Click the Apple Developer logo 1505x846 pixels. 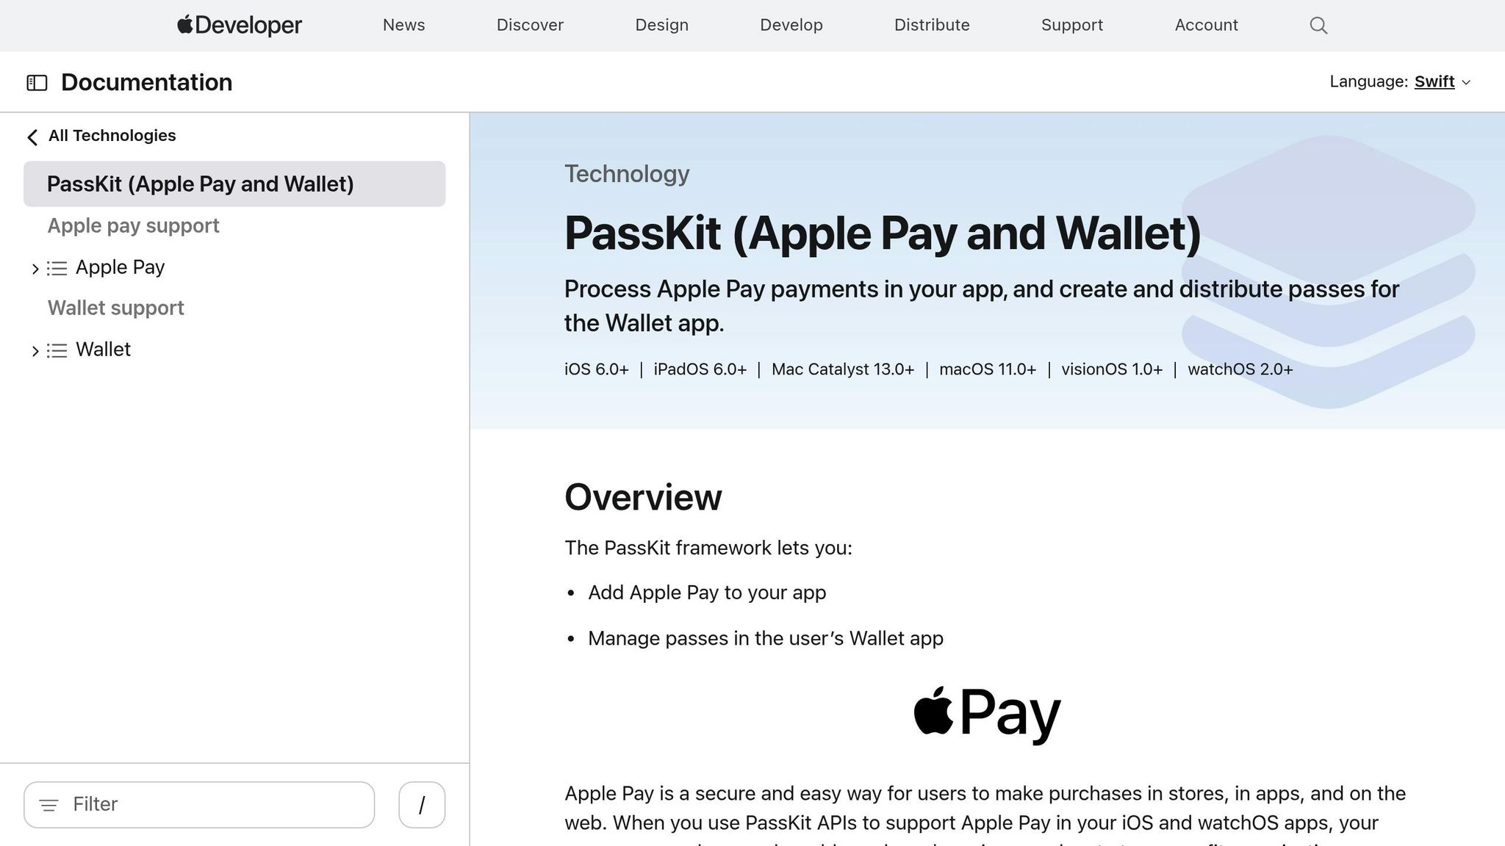pyautogui.click(x=240, y=25)
